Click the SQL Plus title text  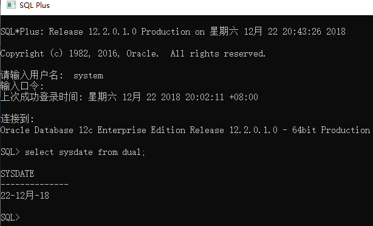[35, 5]
